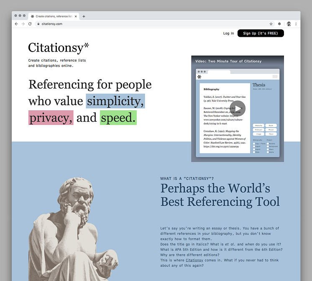
Task: Select Import option in video preview
Action: pyautogui.click(x=257, y=149)
